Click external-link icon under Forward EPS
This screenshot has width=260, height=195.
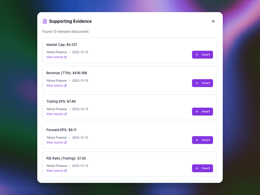(65, 142)
